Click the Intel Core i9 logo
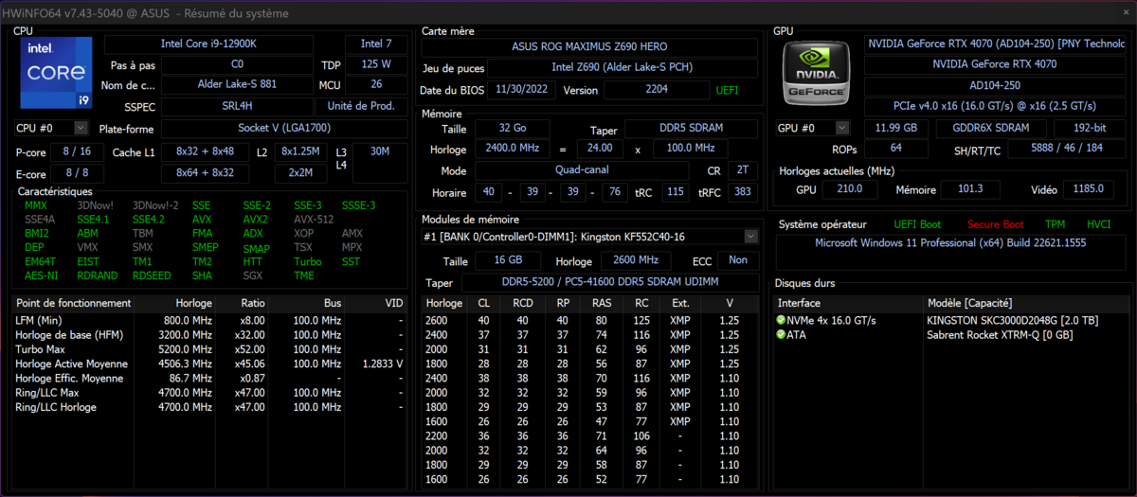The width and height of the screenshot is (1137, 497). (56, 73)
